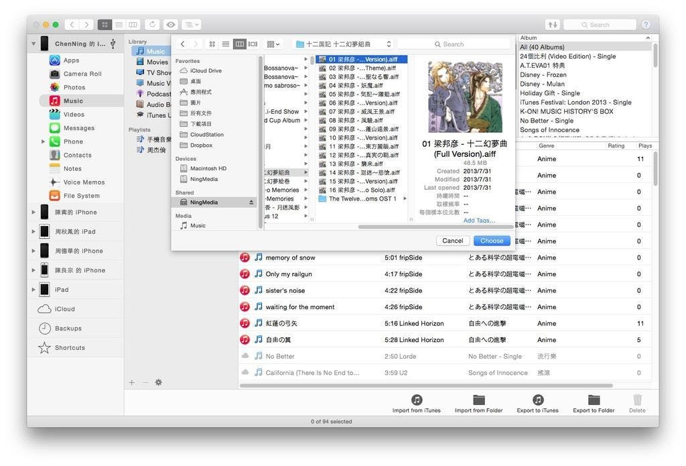Open Camera Roll in the sidebar
The height and width of the screenshot is (466, 686).
tap(82, 74)
